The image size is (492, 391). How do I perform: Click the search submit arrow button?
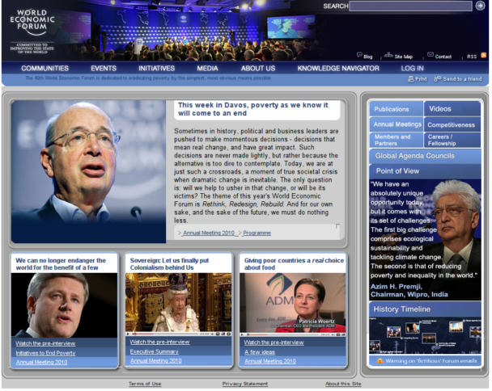tap(480, 6)
